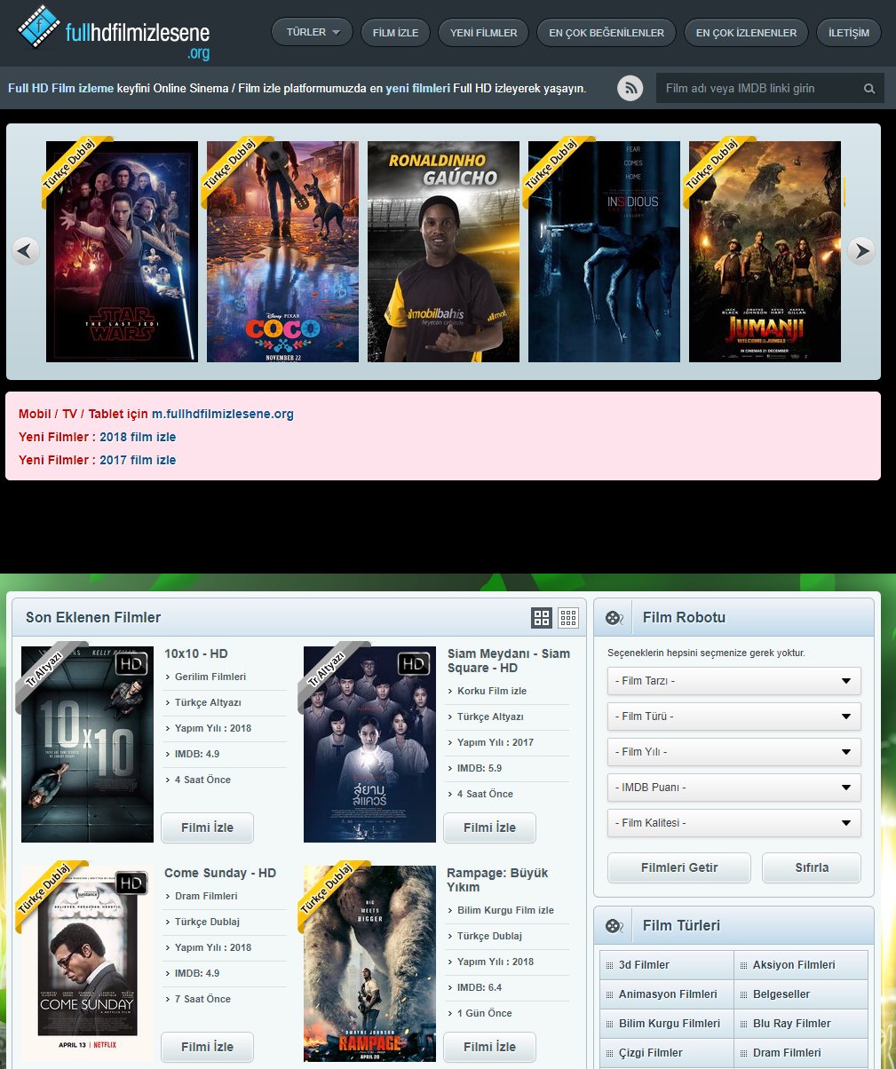The height and width of the screenshot is (1069, 896).
Task: Open Siam Meydanı - Siam Square title
Action: coord(509,661)
